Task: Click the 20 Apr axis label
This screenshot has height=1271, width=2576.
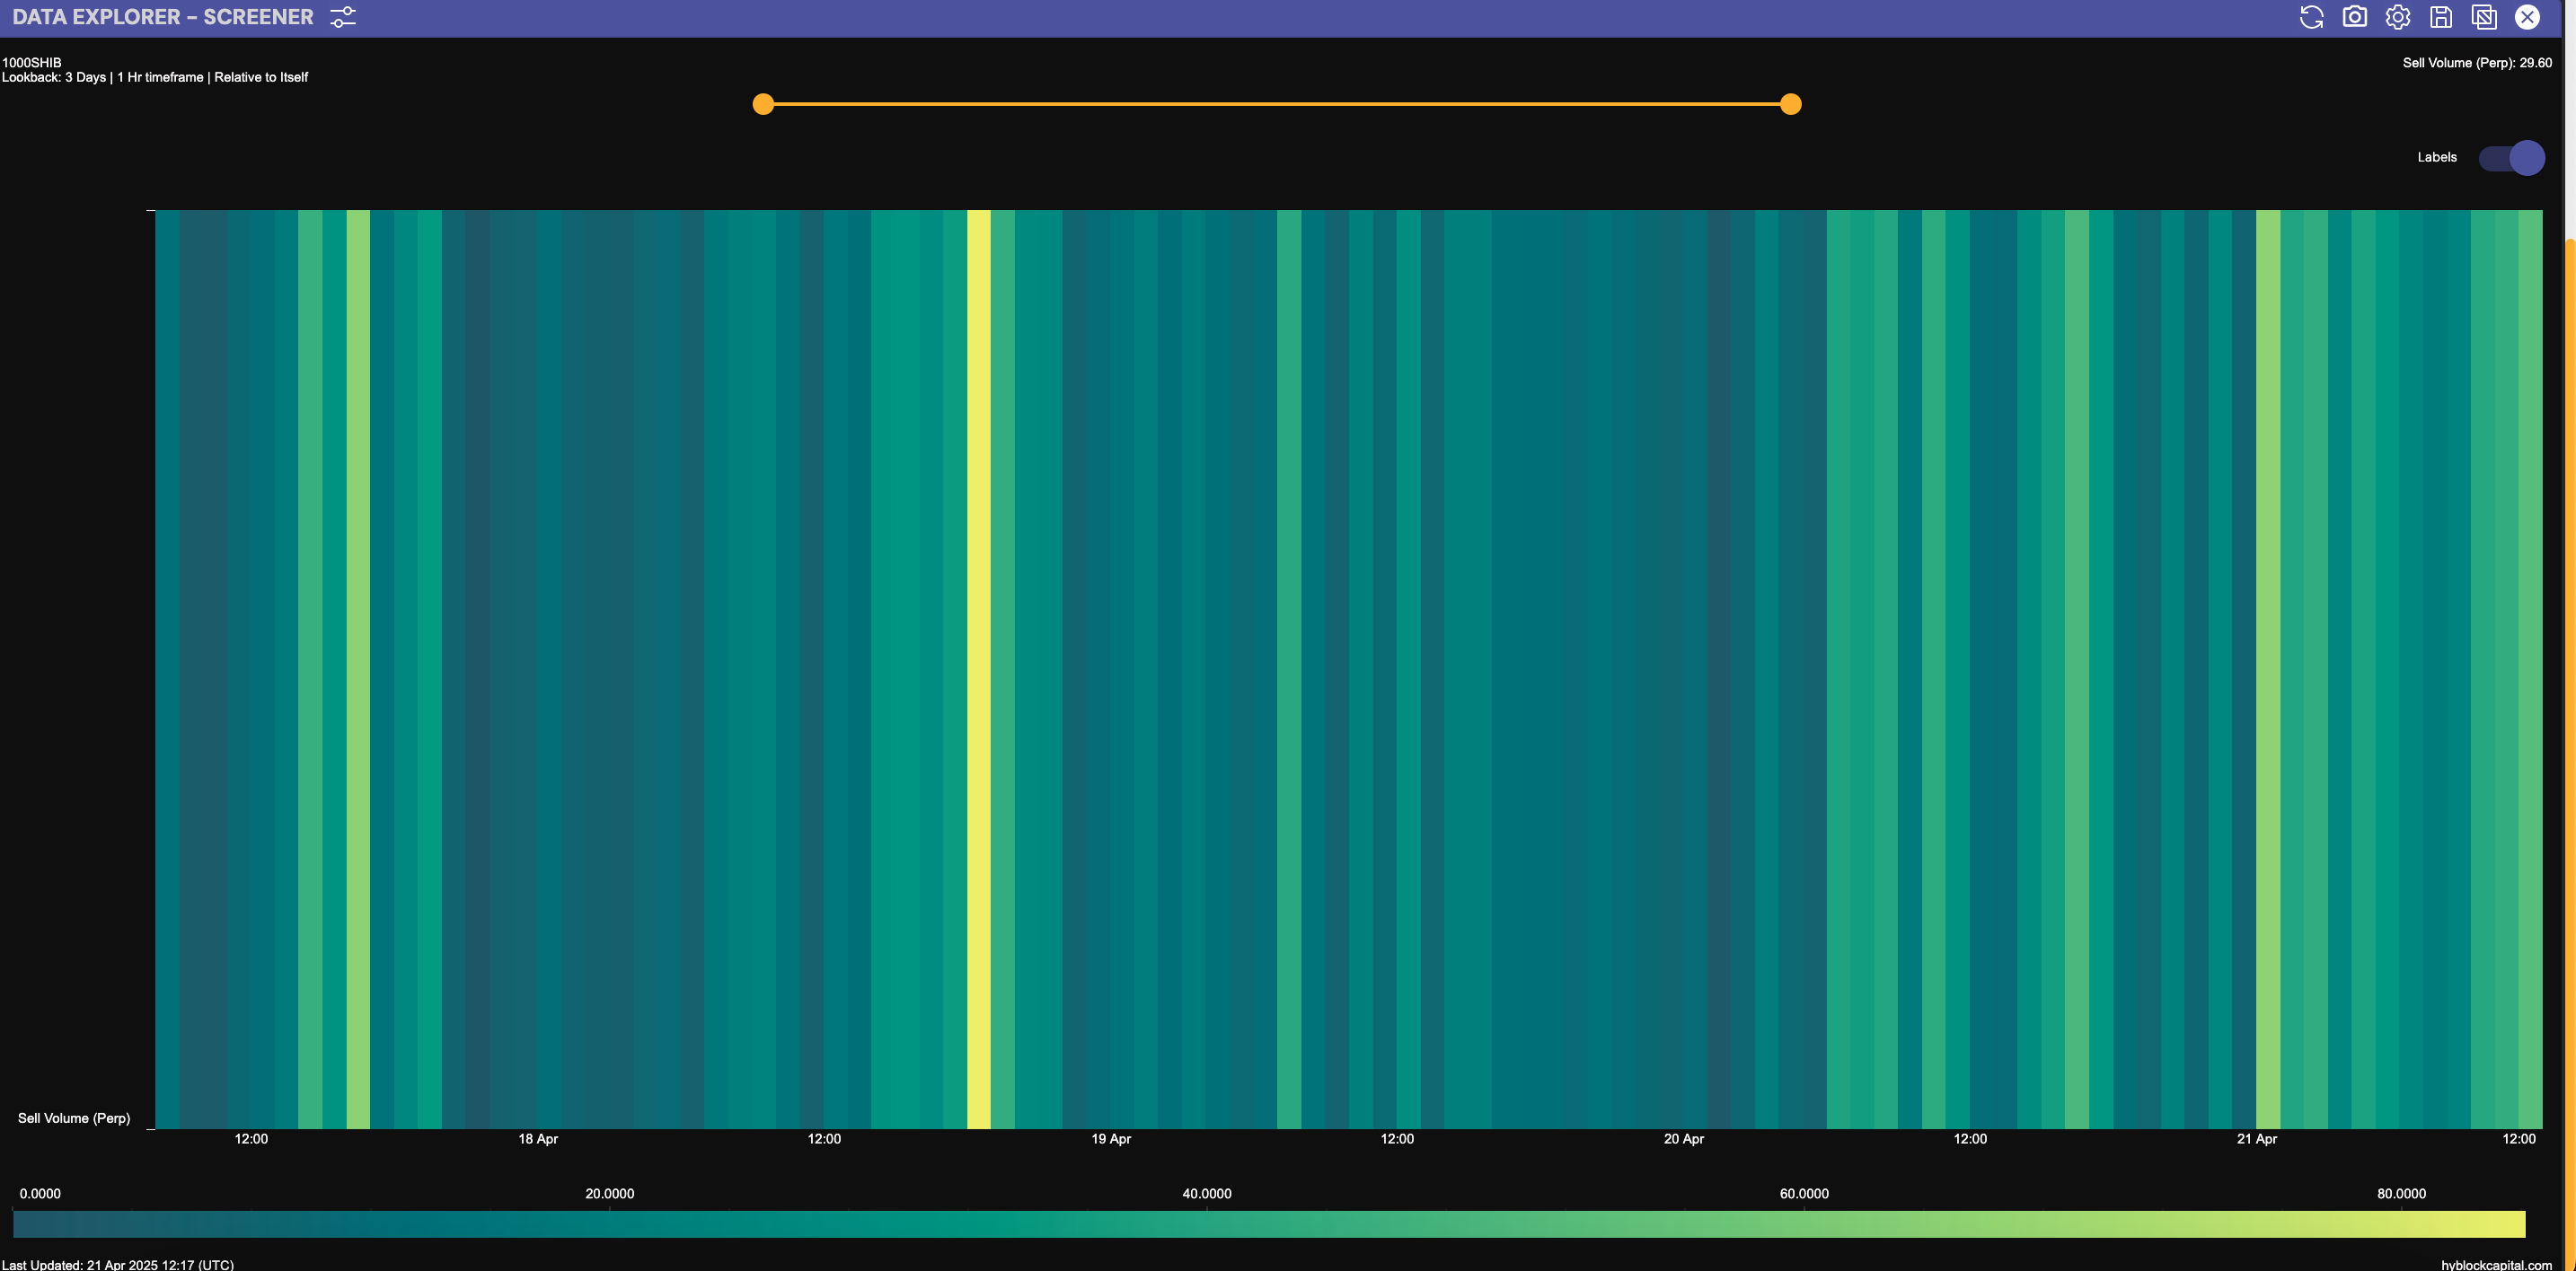Action: 1684,1139
